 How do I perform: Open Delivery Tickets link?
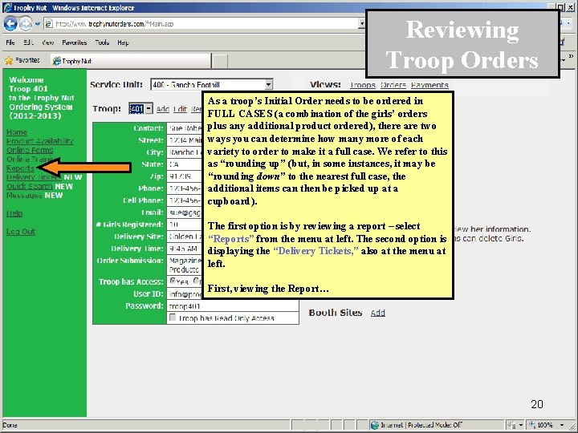coord(34,177)
